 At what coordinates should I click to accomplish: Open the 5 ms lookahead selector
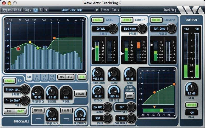click(x=126, y=118)
